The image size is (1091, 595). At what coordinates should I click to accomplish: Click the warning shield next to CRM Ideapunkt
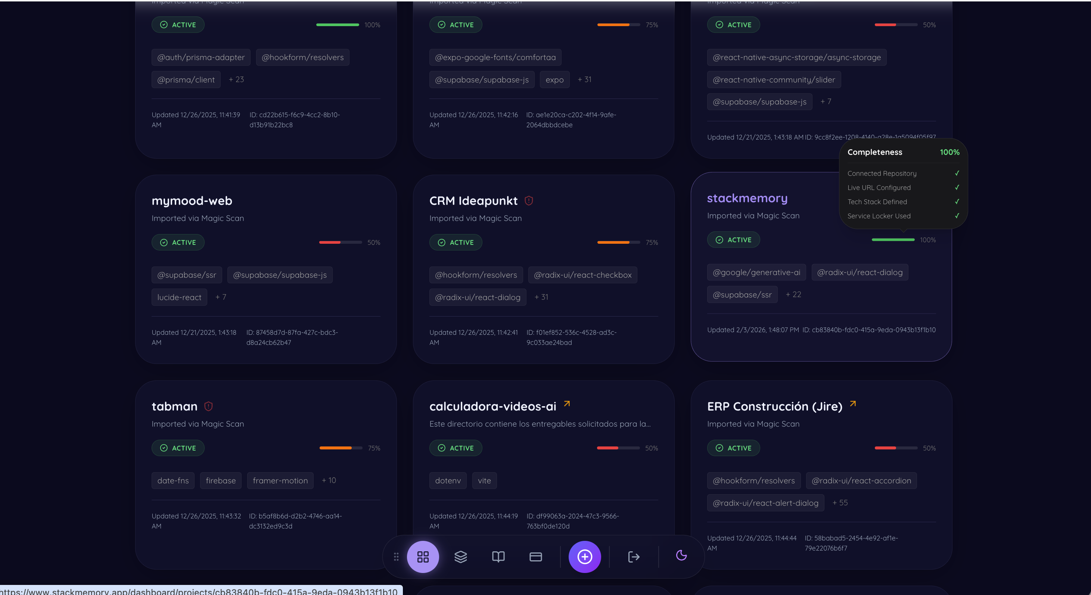pyautogui.click(x=529, y=200)
